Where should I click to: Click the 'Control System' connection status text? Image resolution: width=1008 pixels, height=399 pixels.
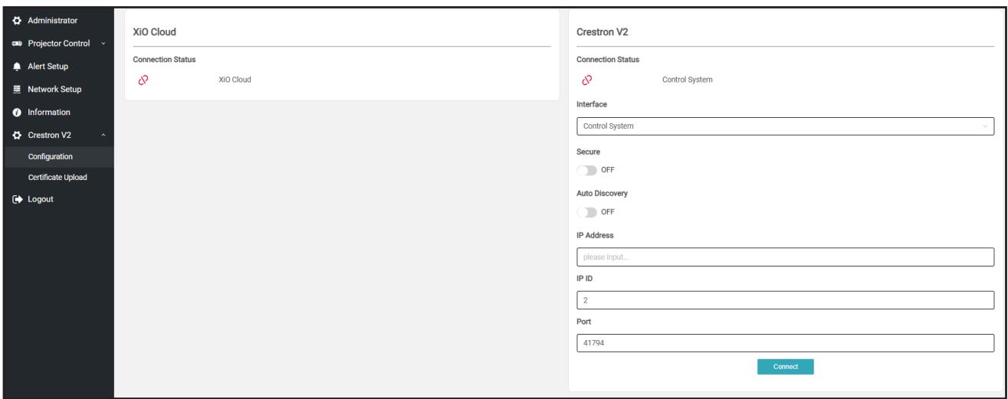687,80
